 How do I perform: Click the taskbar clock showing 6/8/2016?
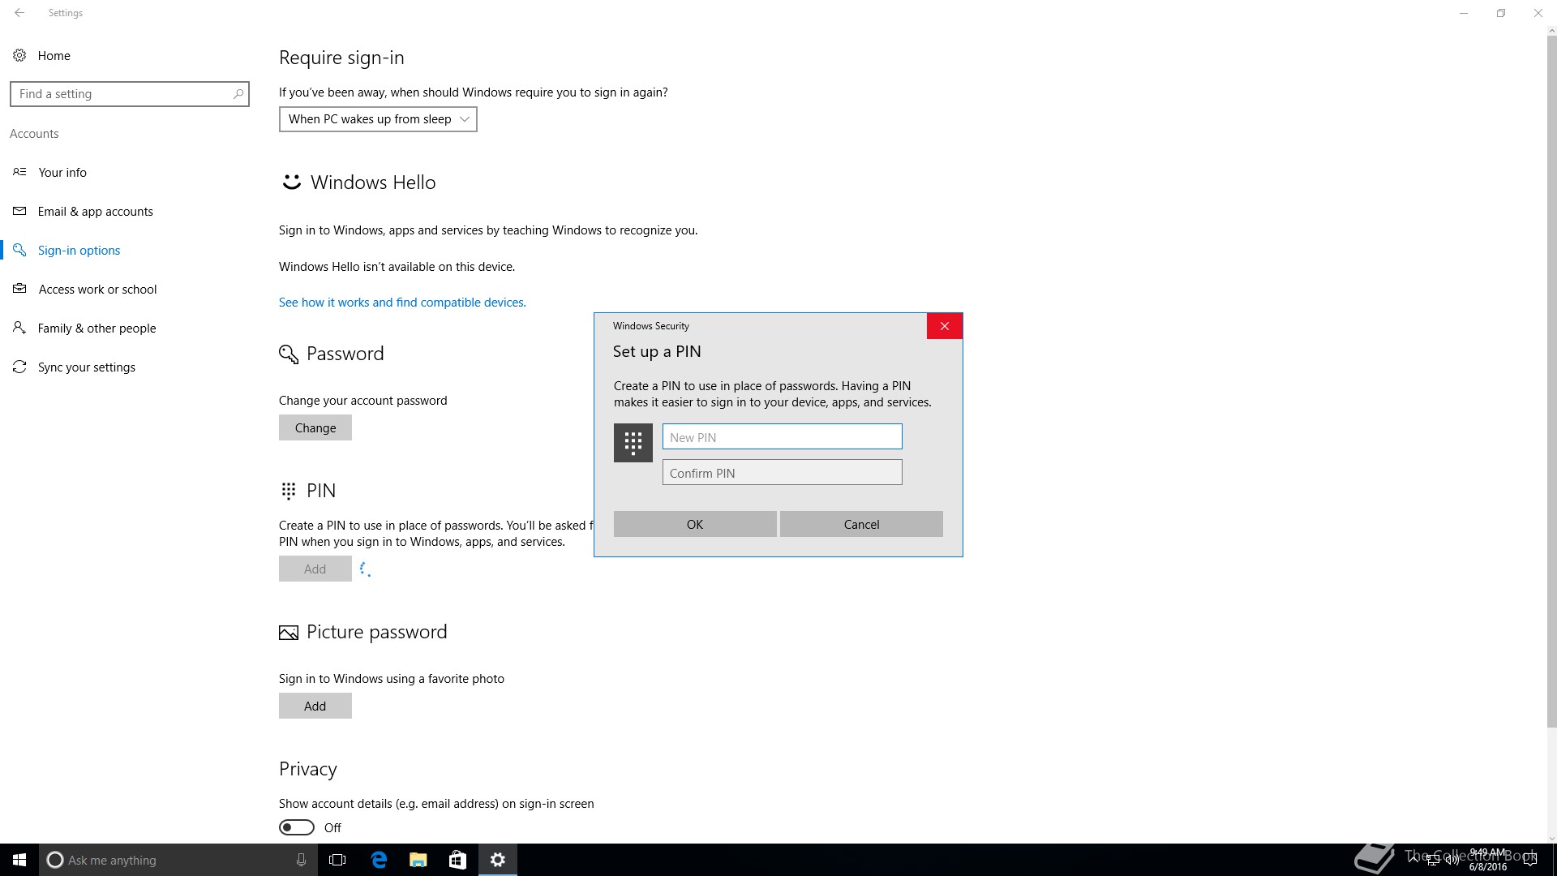point(1487,860)
